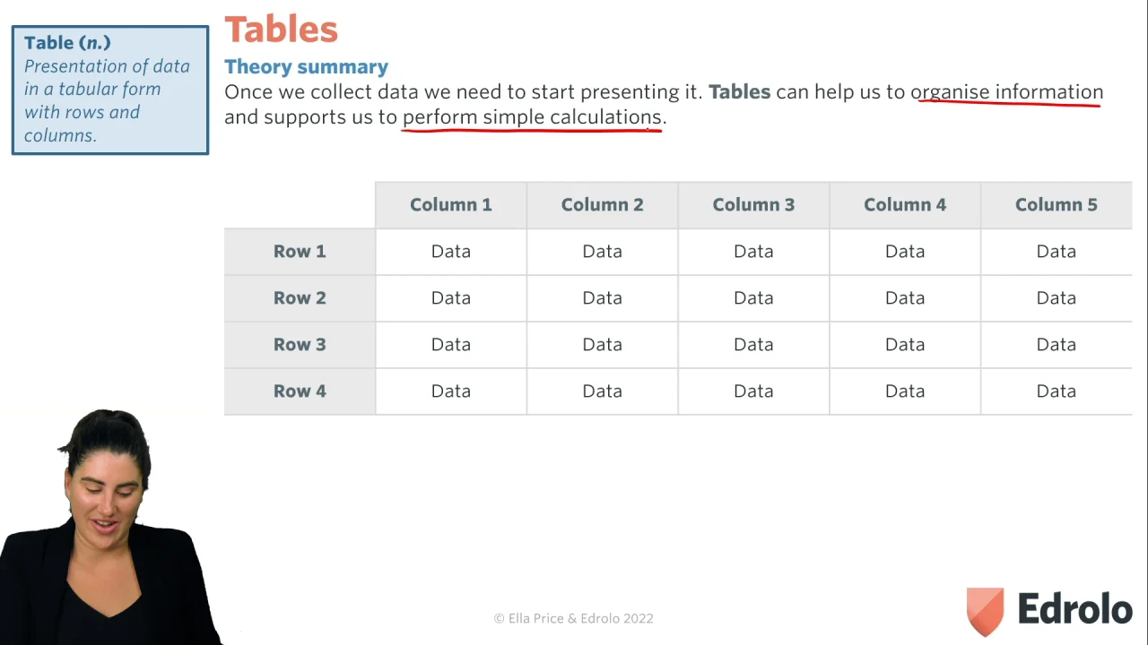1148x645 pixels.
Task: Click the Row 1 header cell
Action: point(300,252)
